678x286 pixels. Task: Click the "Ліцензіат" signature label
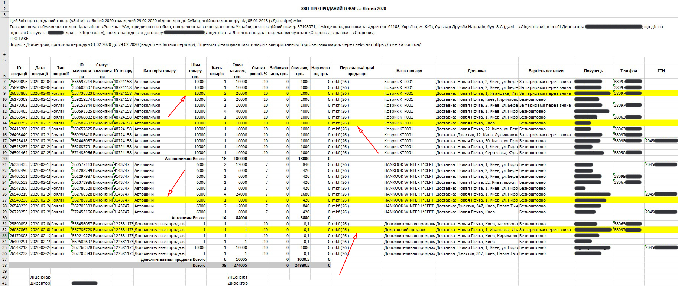(238, 277)
